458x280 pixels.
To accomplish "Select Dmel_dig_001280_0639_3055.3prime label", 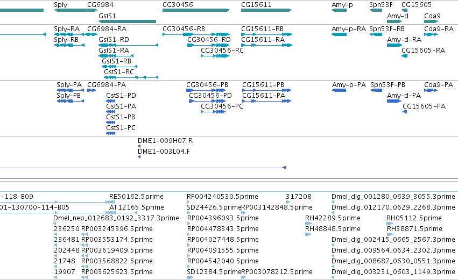I will [x=393, y=197].
